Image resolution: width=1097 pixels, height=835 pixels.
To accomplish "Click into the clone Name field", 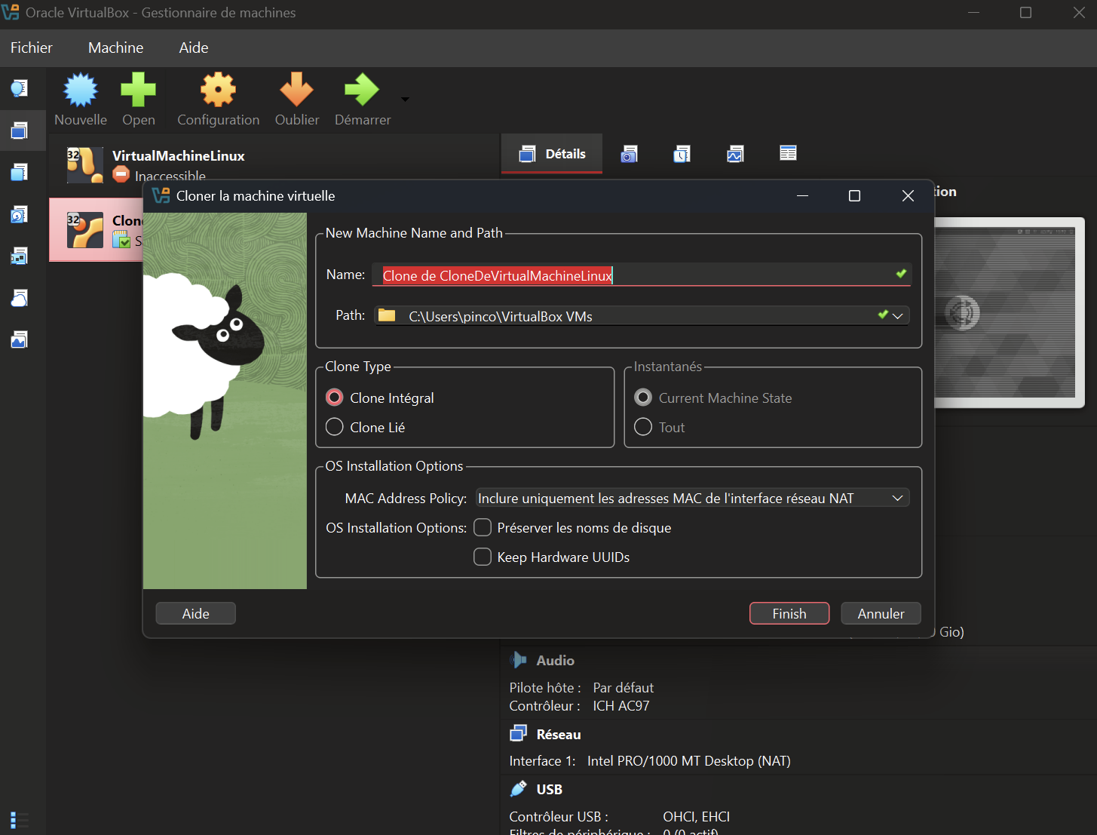I will coord(642,275).
